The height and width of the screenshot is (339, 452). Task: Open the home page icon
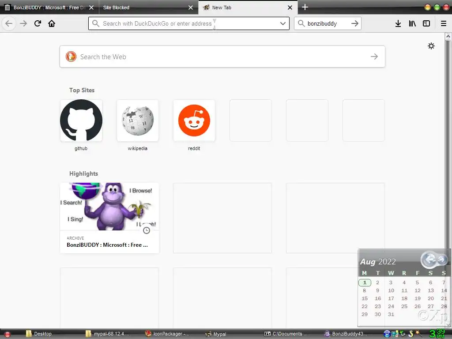(x=52, y=23)
